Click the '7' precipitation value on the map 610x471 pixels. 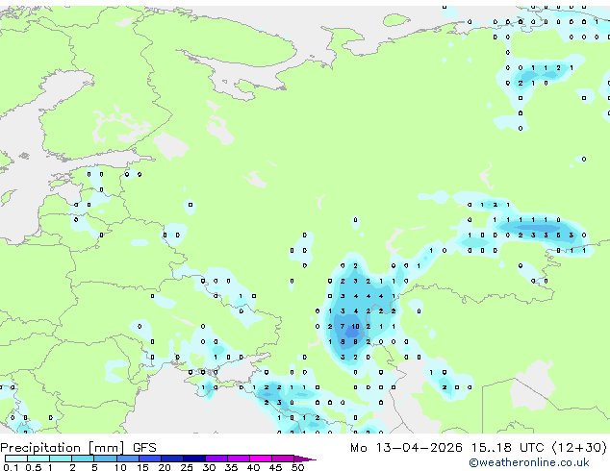tap(343, 327)
